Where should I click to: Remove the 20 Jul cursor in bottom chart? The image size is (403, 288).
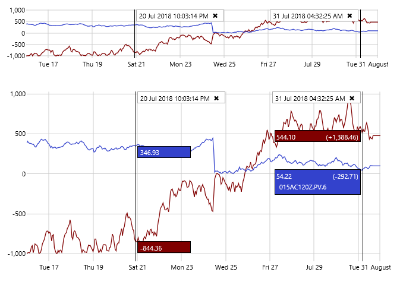click(x=216, y=99)
